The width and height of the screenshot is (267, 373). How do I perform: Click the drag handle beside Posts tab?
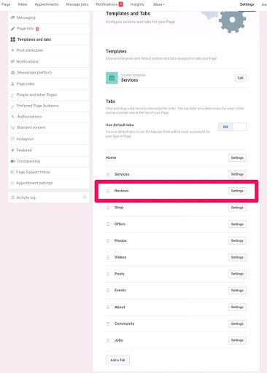[108, 274]
